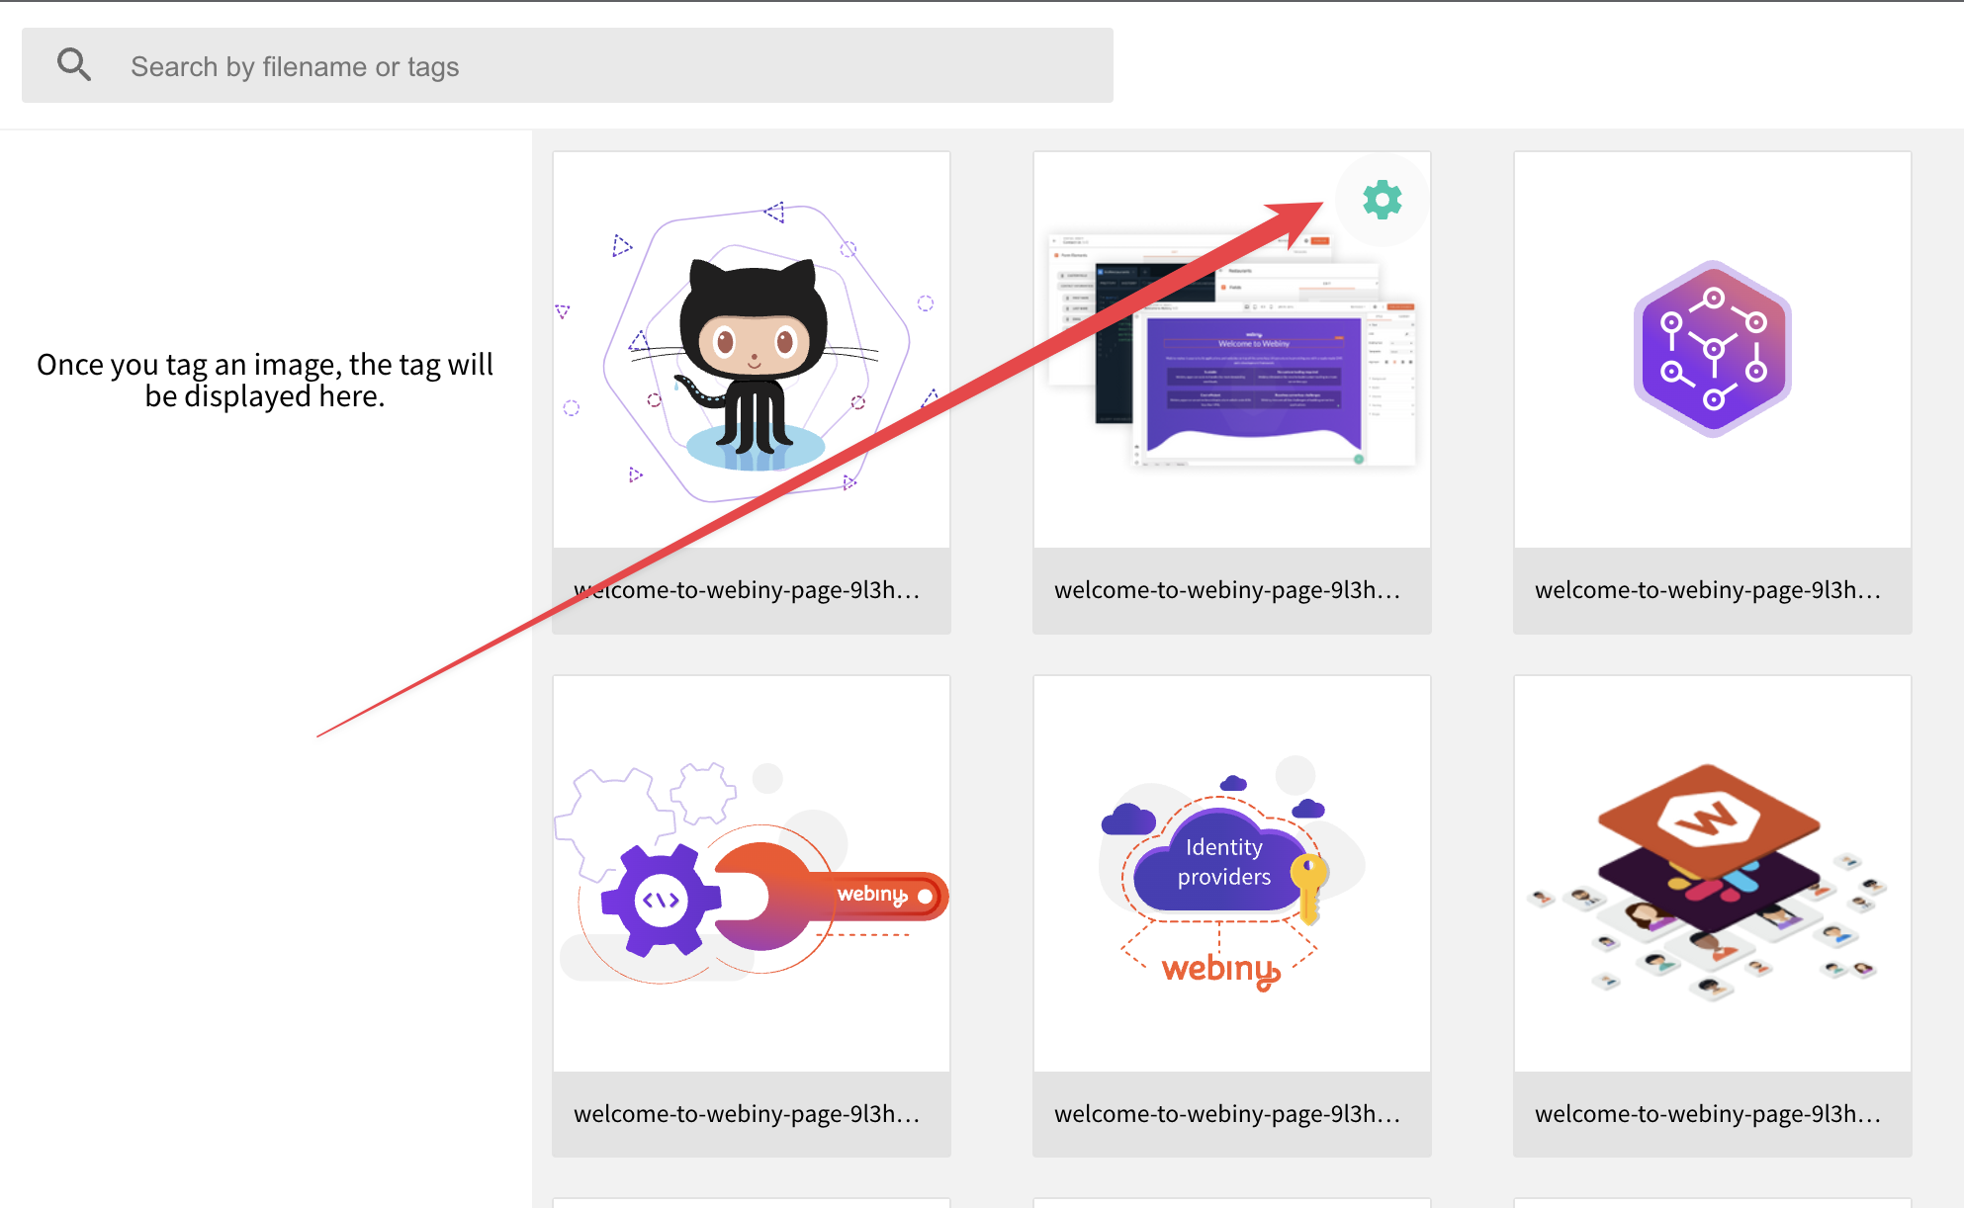The width and height of the screenshot is (1964, 1208).
Task: Click the partially visible third-row middle file card
Action: coord(1232,1203)
